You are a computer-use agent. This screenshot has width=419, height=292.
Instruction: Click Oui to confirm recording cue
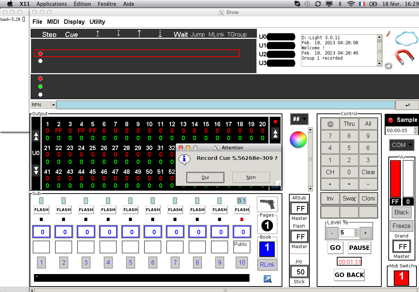pyautogui.click(x=205, y=177)
